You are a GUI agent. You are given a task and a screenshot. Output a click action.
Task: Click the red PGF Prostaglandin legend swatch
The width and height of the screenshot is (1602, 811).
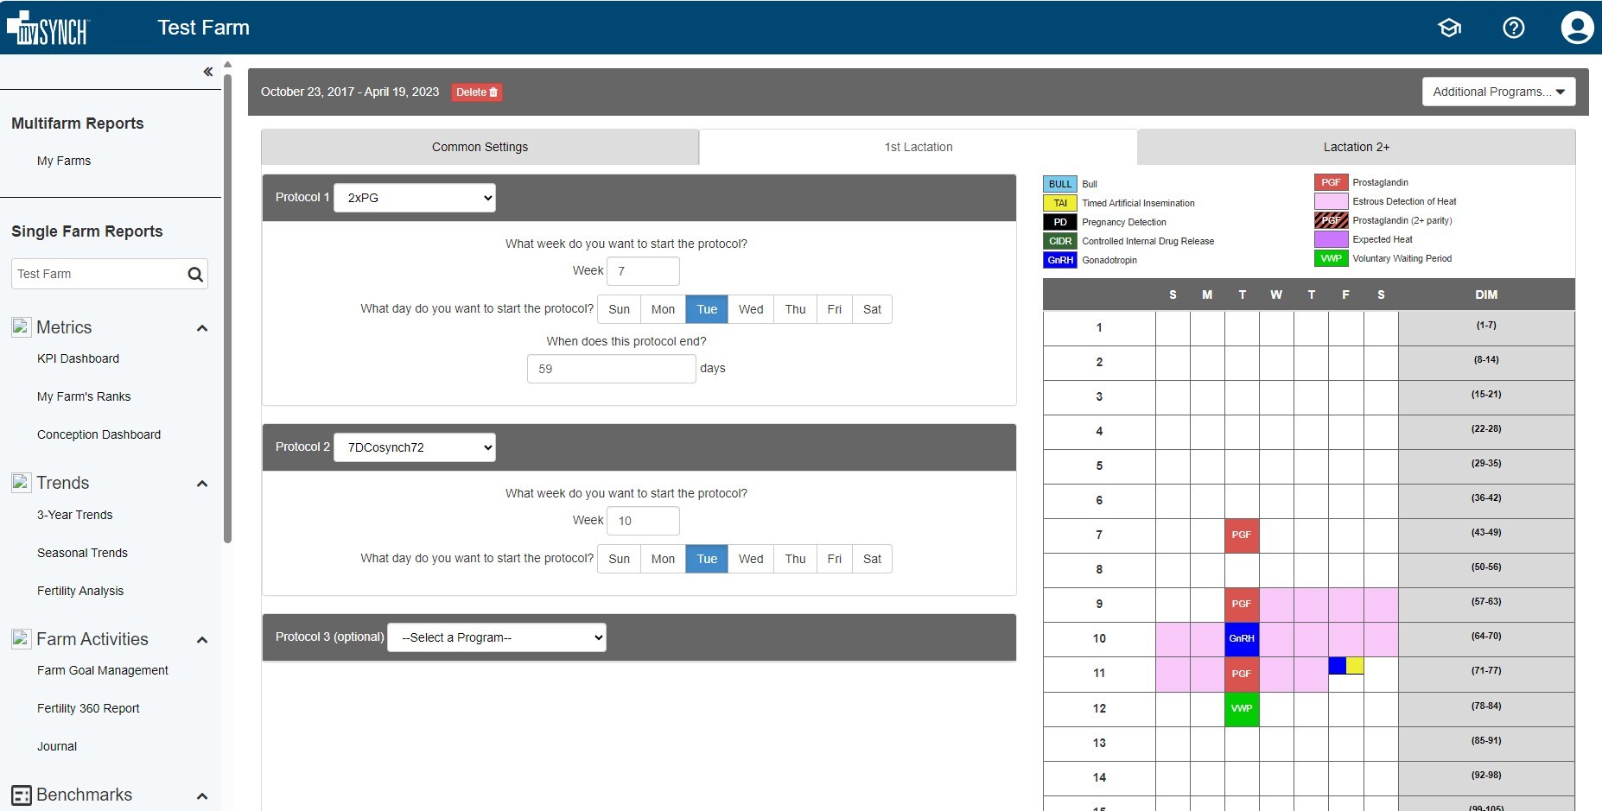click(x=1331, y=182)
